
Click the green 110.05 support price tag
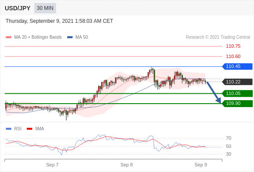pyautogui.click(x=237, y=93)
